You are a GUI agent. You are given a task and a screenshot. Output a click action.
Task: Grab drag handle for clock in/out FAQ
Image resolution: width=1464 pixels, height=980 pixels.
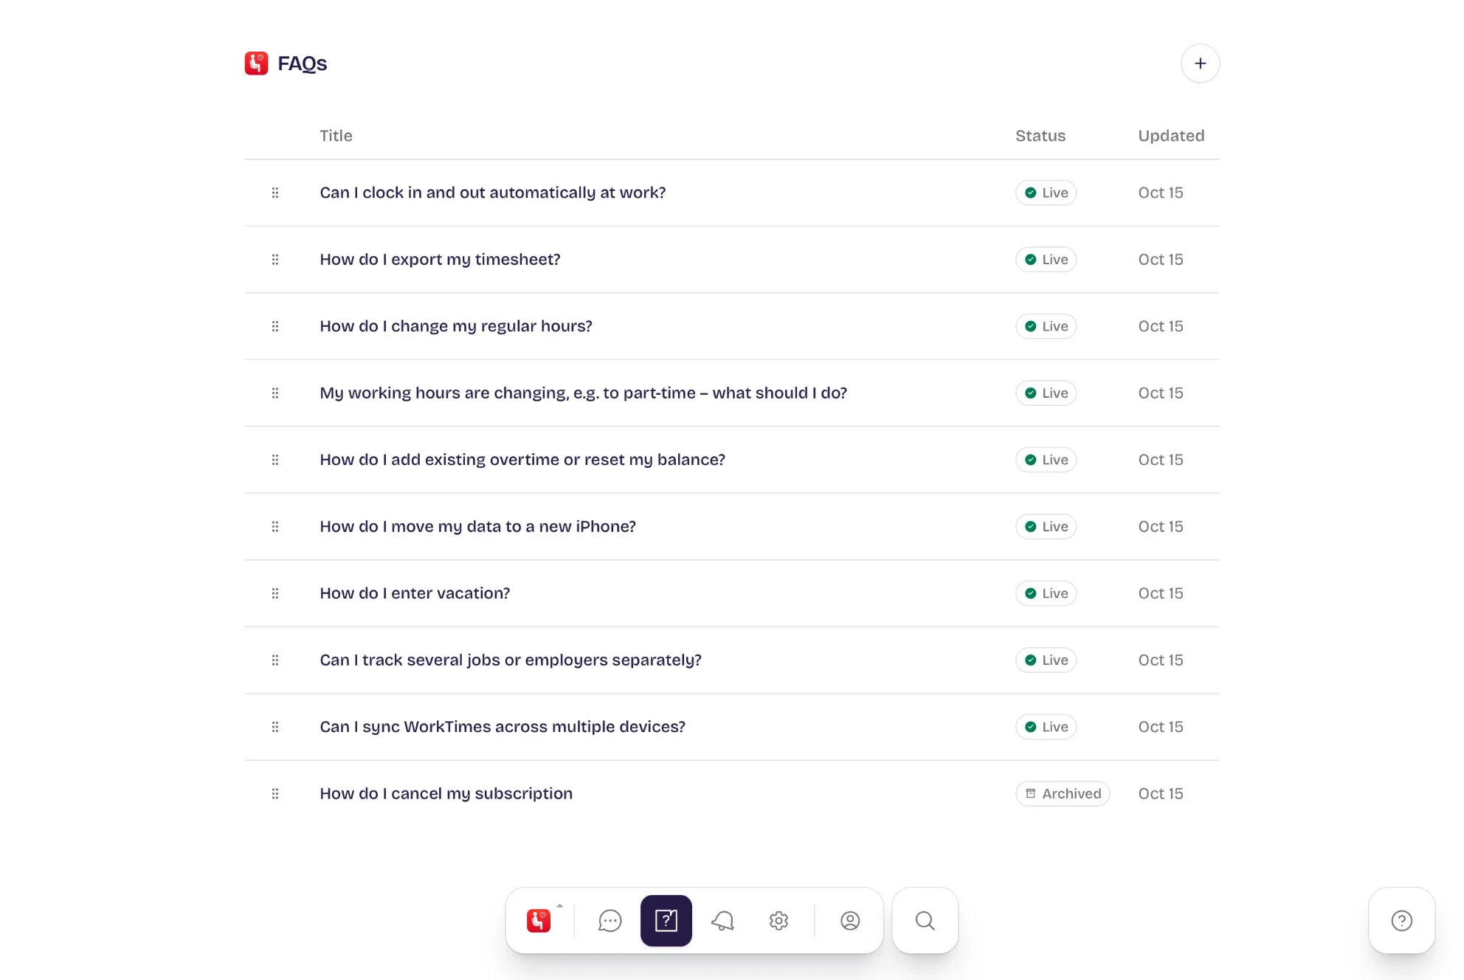click(275, 193)
